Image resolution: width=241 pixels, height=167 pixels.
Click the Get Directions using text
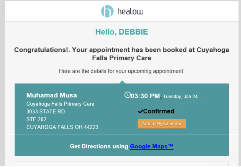(x=99, y=147)
